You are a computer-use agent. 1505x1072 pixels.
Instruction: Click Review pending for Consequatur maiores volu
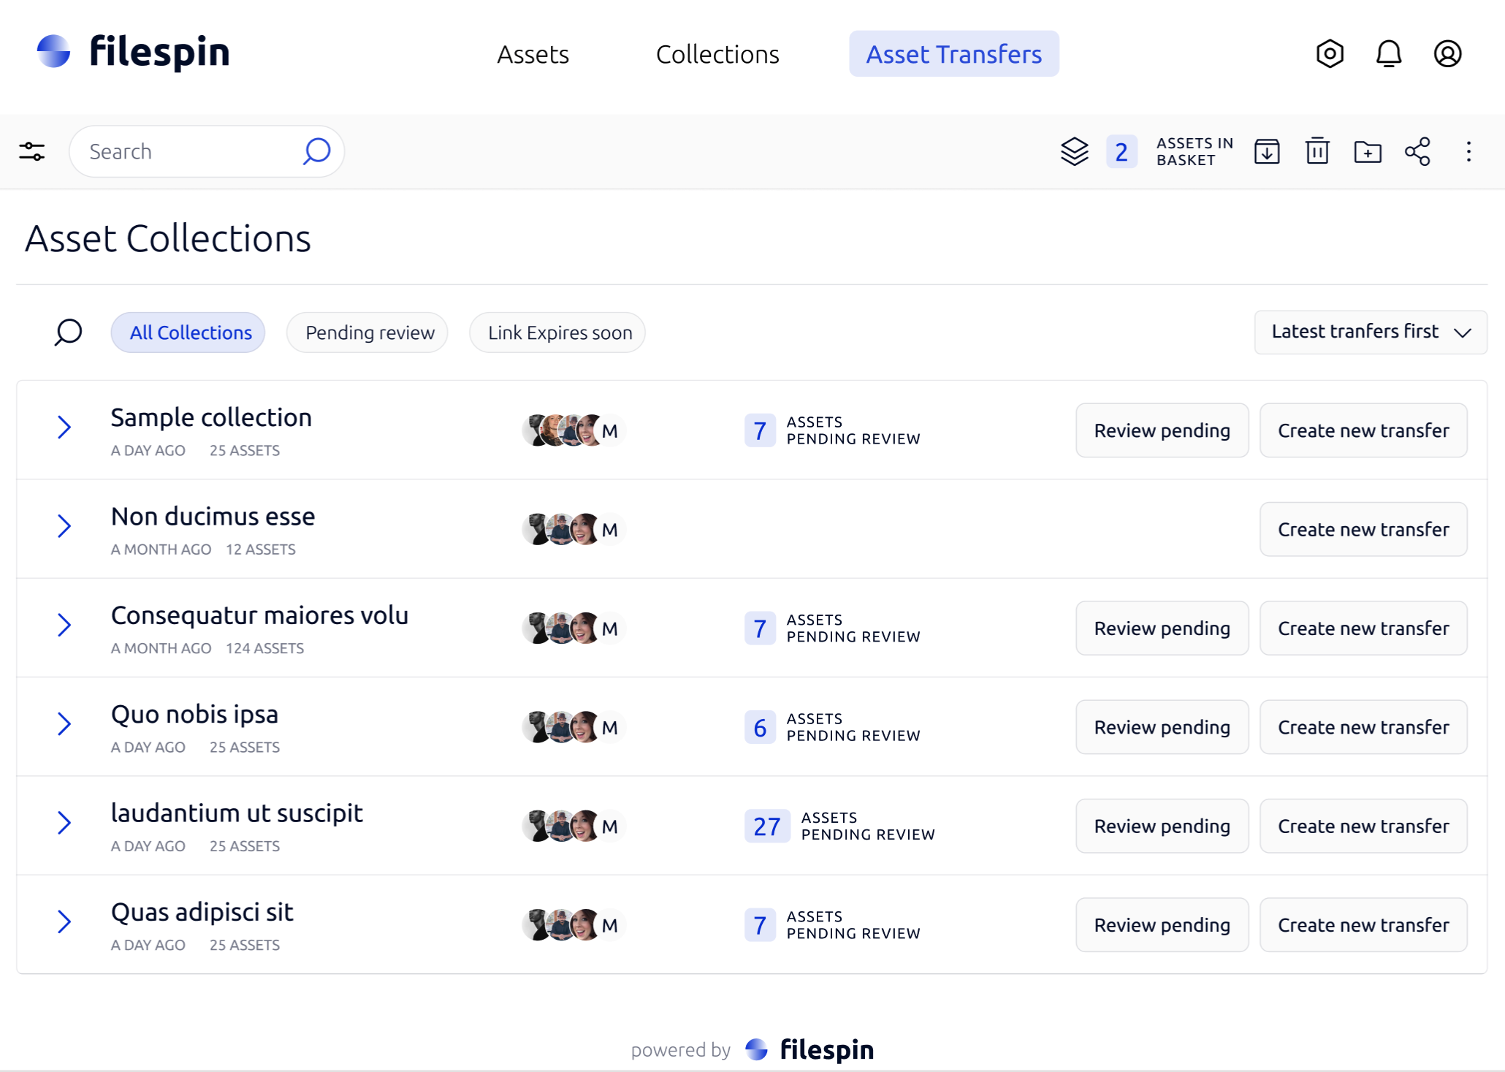pos(1162,628)
